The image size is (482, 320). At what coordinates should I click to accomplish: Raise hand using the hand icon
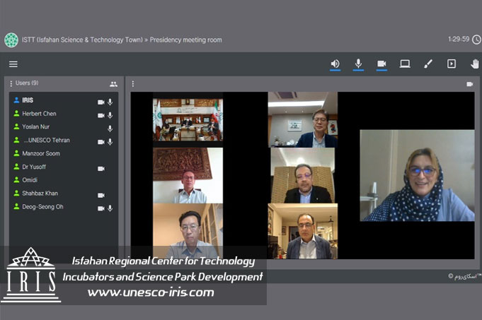click(x=474, y=64)
